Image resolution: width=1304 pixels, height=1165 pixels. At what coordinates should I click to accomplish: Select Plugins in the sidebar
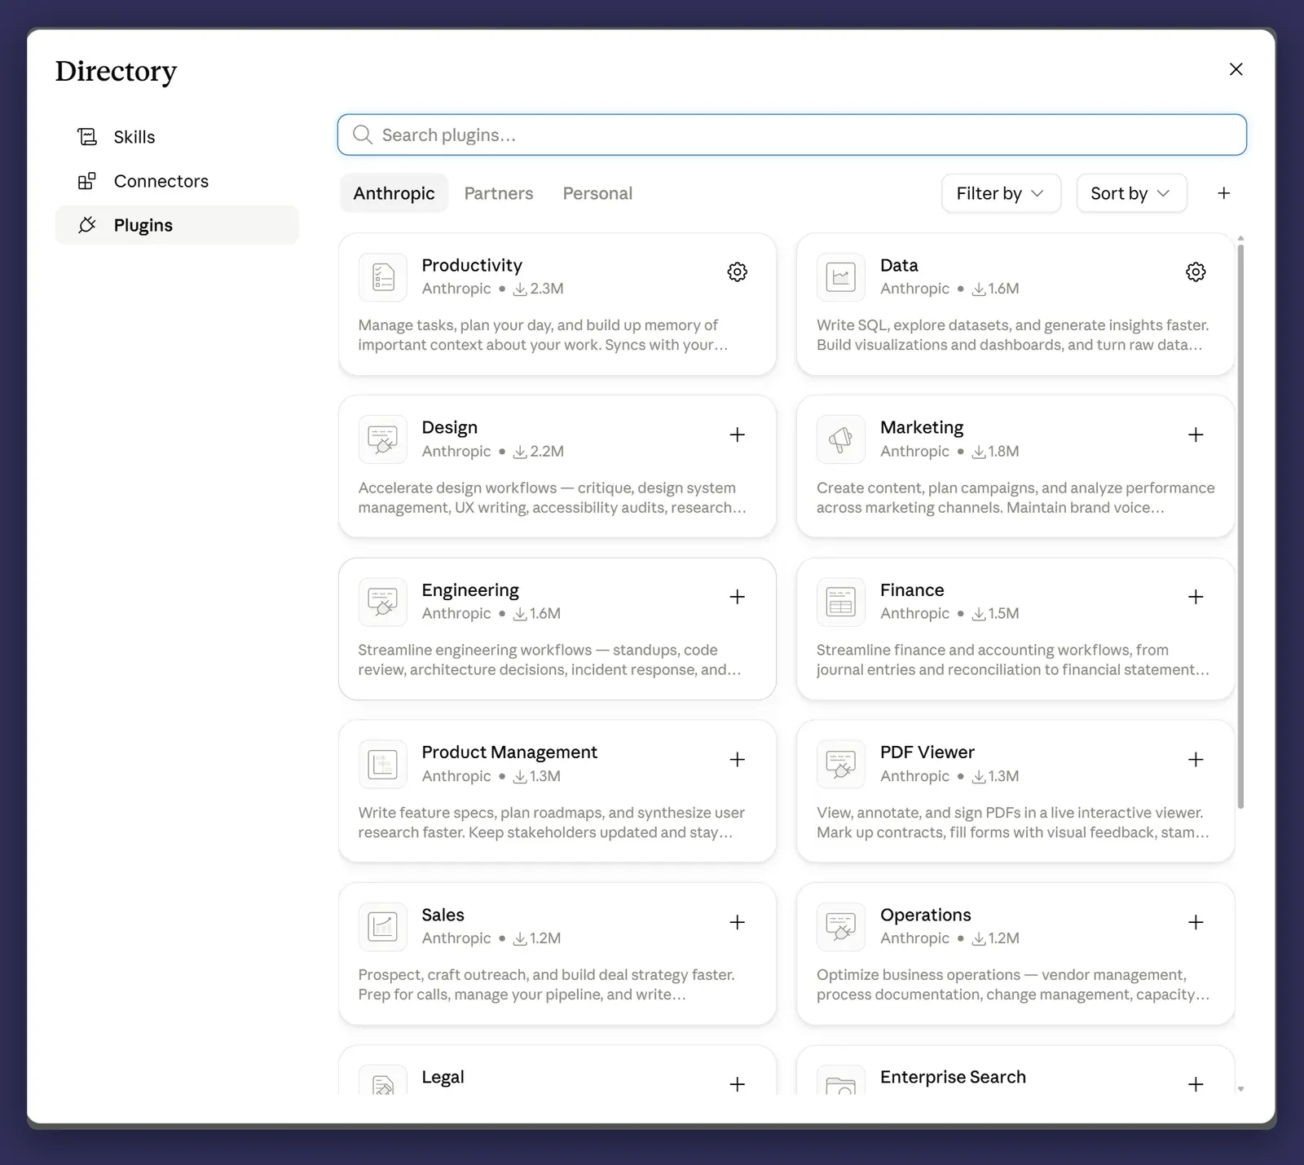[177, 225]
